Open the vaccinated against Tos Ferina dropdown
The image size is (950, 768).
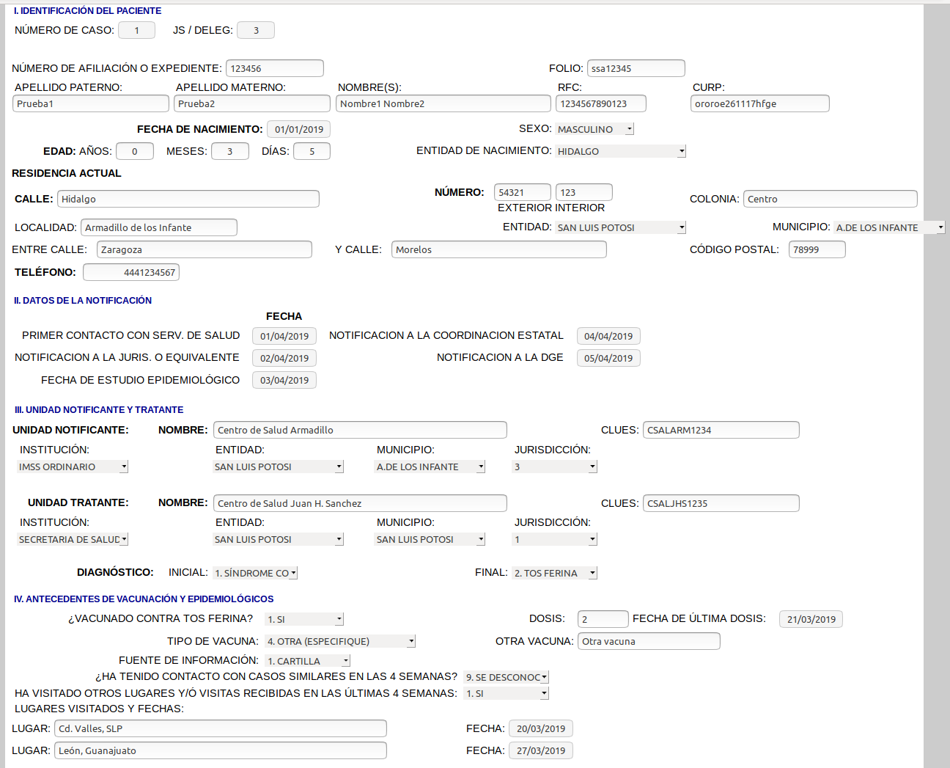[x=304, y=619]
